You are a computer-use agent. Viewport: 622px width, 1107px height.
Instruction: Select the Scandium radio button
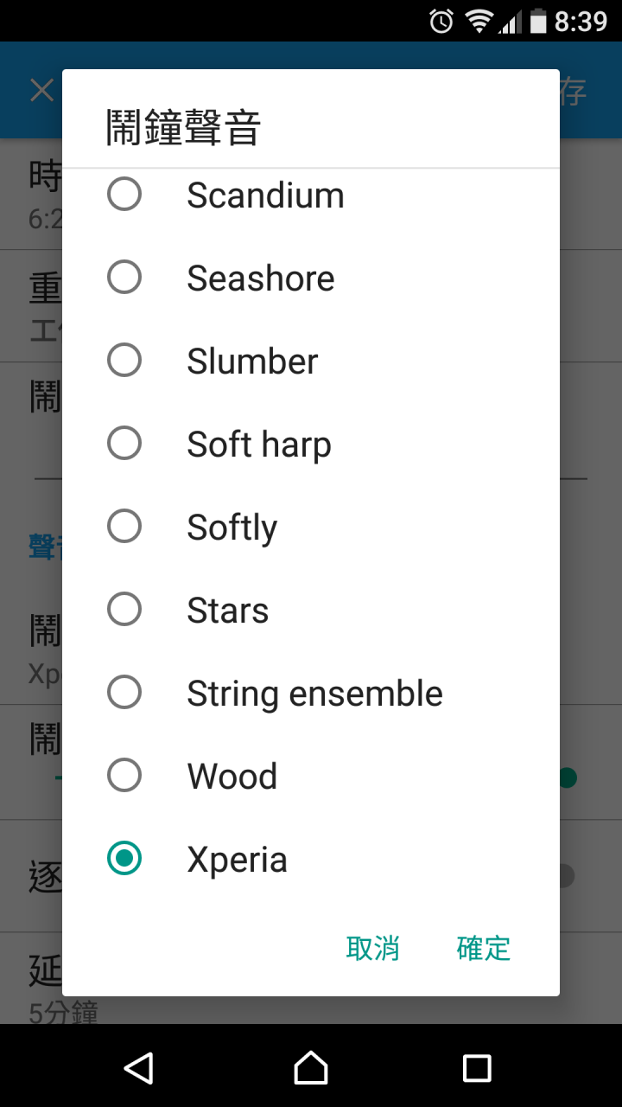[x=124, y=195]
